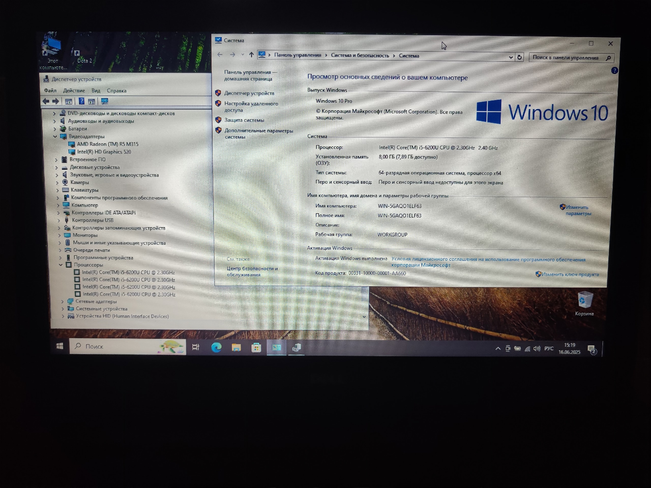Screen dimensions: 651x488
Task: Select AMD Radeon (TM) R5 M315 device
Action: [107, 144]
